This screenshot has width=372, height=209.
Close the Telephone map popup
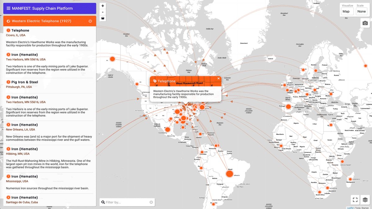(219, 78)
